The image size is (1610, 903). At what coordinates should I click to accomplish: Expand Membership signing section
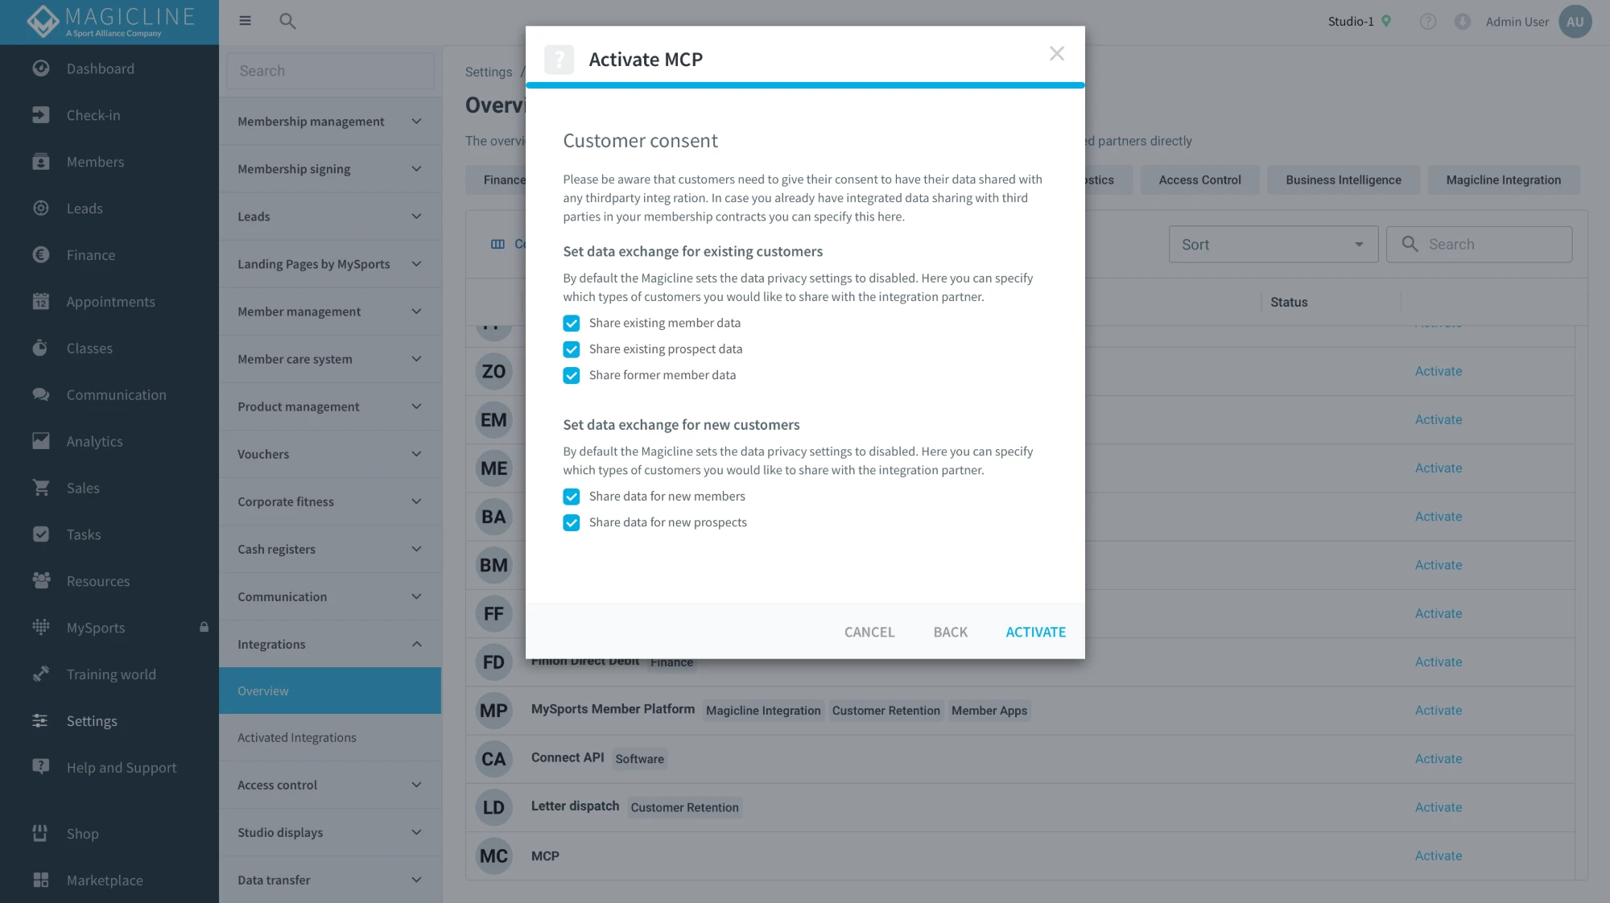pos(330,169)
